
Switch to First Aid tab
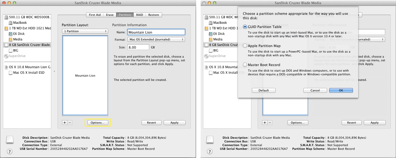[95, 15]
